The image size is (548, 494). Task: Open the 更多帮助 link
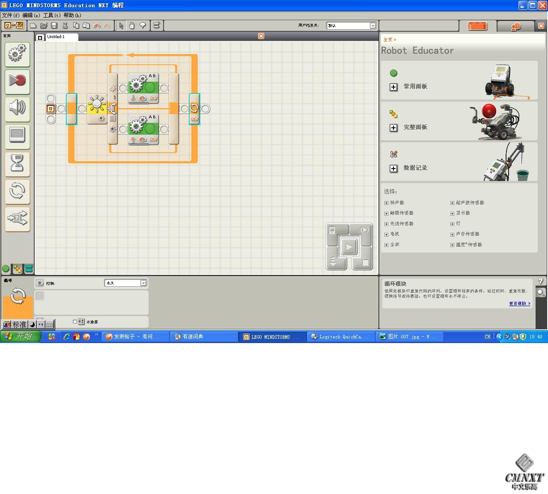(520, 304)
